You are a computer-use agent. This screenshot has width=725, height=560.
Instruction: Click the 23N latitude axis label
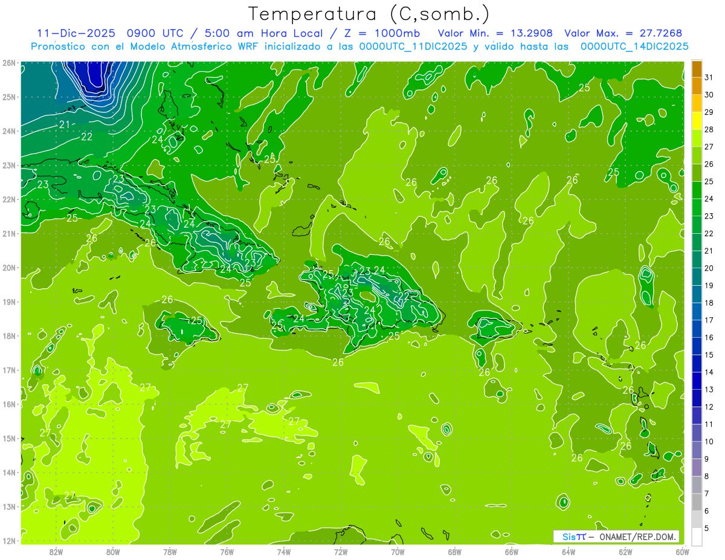click(9, 166)
